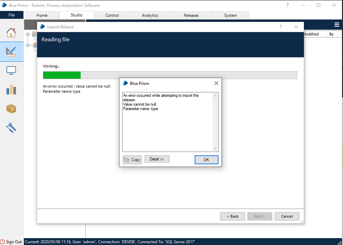This screenshot has width=343, height=245.
Task: Switch to the Studio tab
Action: (x=77, y=15)
